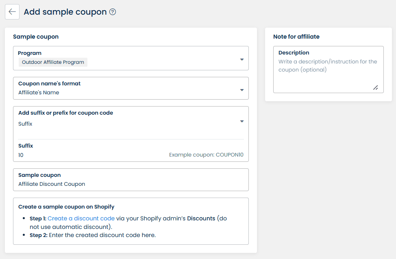This screenshot has width=396, height=259.
Task: Expand the Program dropdown arrow
Action: pyautogui.click(x=242, y=59)
